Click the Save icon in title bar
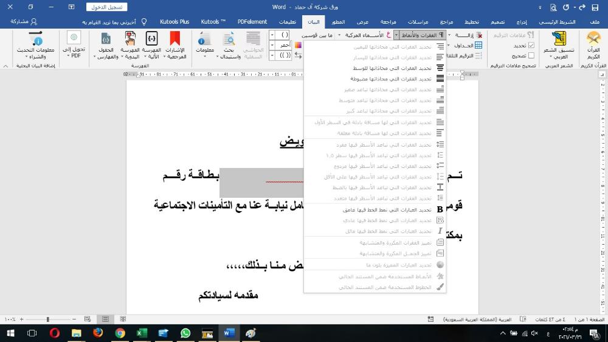The width and height of the screenshot is (608, 342). (x=595, y=7)
